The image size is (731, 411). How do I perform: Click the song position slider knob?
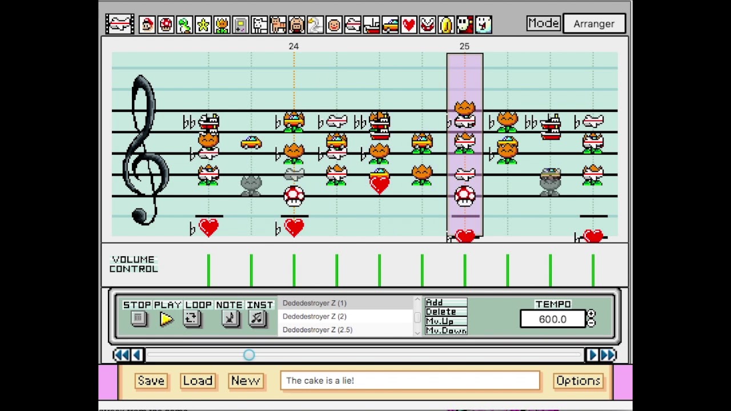[x=249, y=355]
